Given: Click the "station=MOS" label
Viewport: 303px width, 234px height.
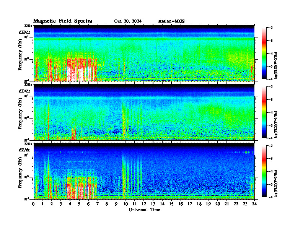Looking at the screenshot, I should [x=171, y=21].
